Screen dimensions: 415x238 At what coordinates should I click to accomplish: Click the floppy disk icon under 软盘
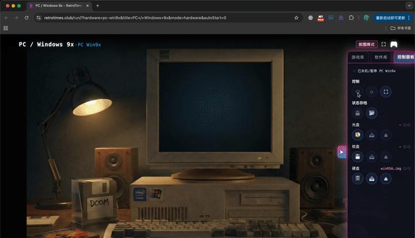tap(357, 156)
